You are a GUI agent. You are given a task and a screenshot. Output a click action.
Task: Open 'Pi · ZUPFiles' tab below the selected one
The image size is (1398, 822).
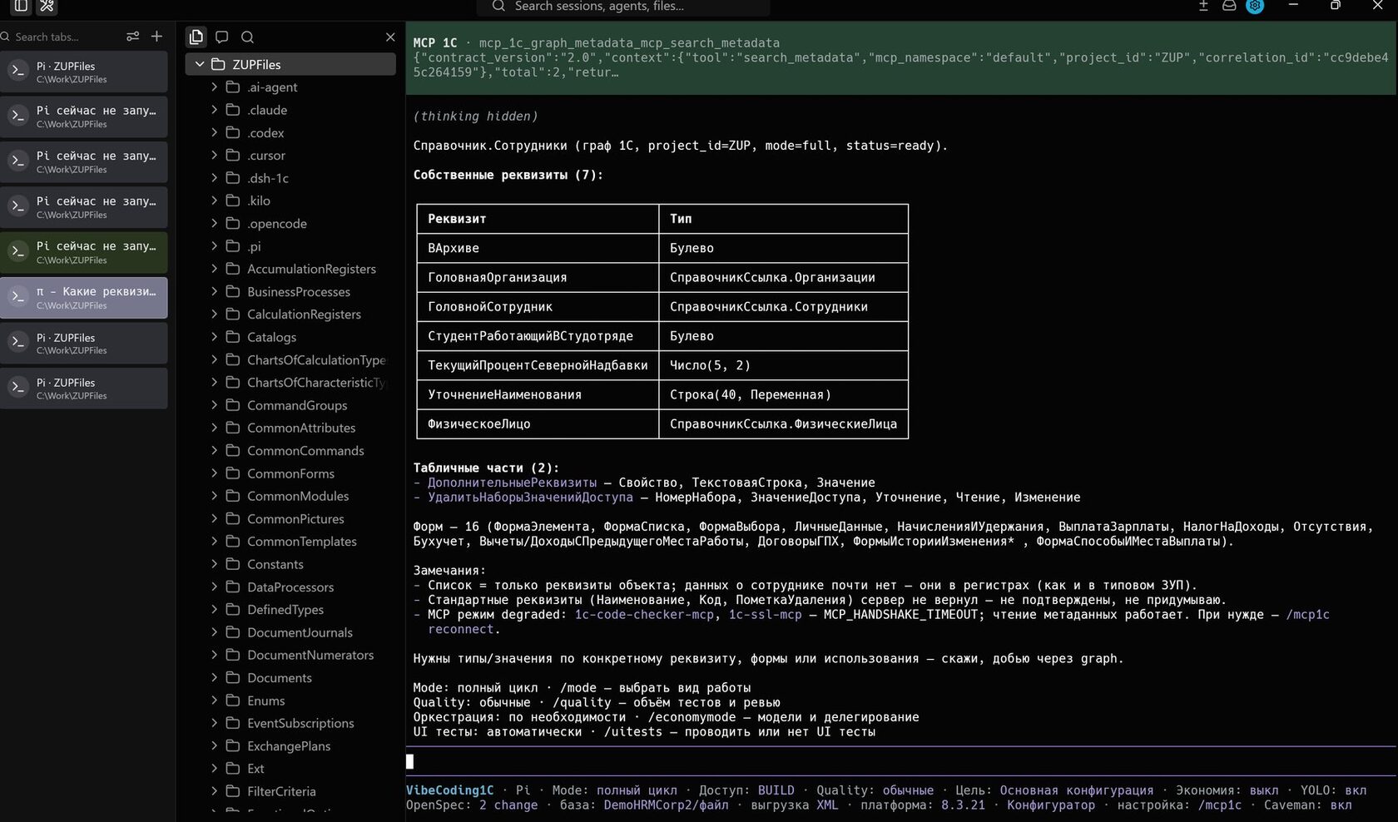click(84, 343)
